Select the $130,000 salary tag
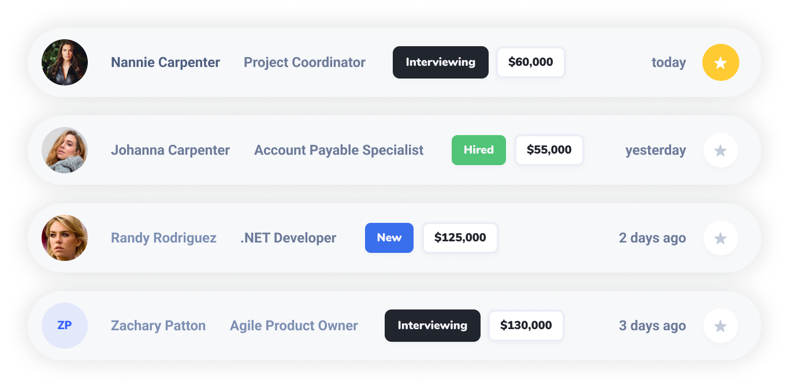The image size is (789, 388). (x=526, y=326)
